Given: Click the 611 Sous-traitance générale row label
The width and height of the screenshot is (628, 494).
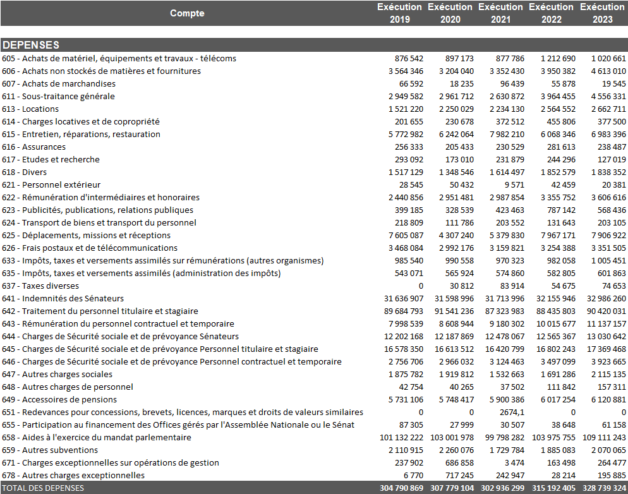Looking at the screenshot, I should click(58, 96).
